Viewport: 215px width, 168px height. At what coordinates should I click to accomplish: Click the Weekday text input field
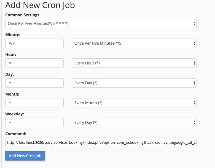(34, 123)
